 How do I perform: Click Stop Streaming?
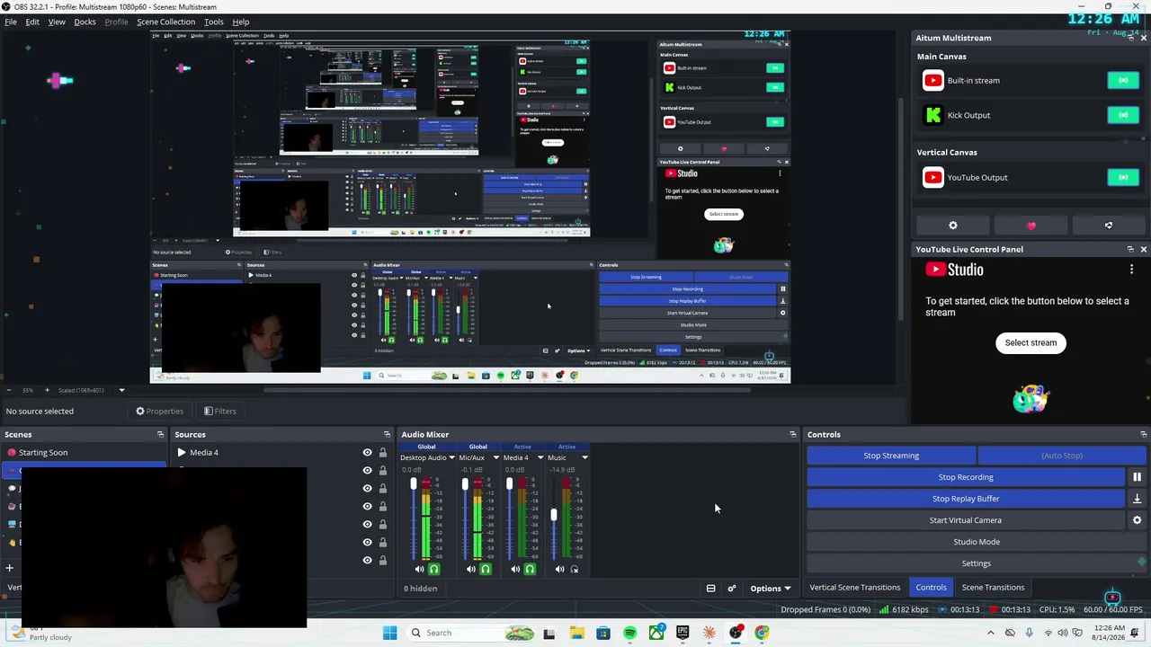tap(891, 456)
